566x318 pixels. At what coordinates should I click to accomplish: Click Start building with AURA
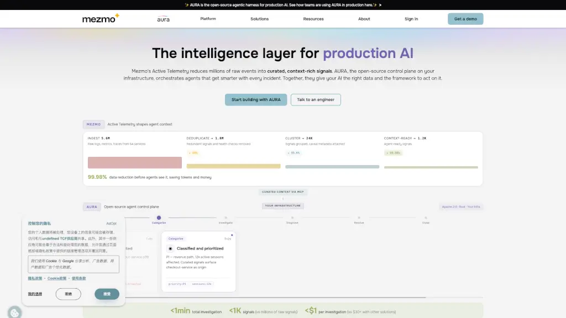point(256,99)
